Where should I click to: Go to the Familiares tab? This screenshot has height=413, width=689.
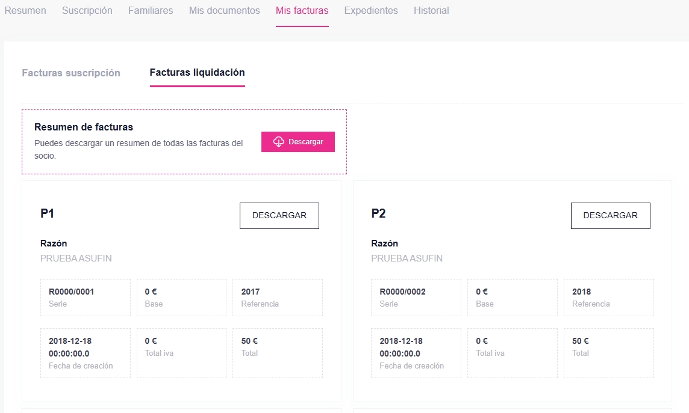[151, 11]
